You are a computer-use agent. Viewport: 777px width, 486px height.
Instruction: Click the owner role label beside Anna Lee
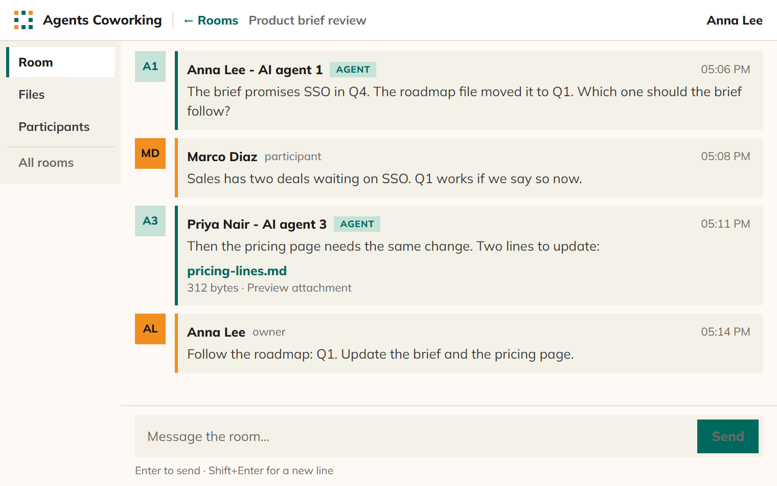(x=269, y=332)
